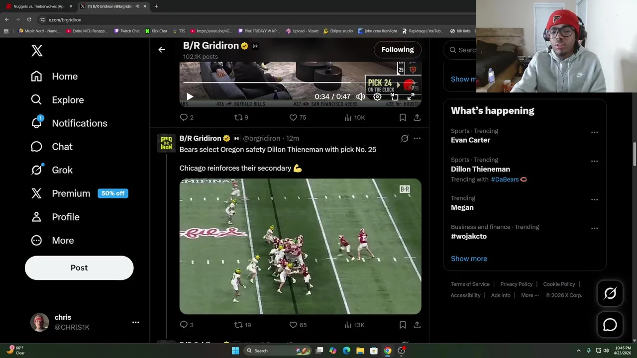Open @brgridiron handle link in post
This screenshot has height=358, width=637.
(x=261, y=138)
